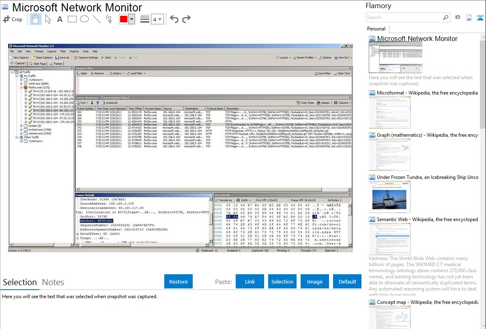Screen dimensions: 486x329
Task: Undo the last annotation
Action: (x=174, y=19)
